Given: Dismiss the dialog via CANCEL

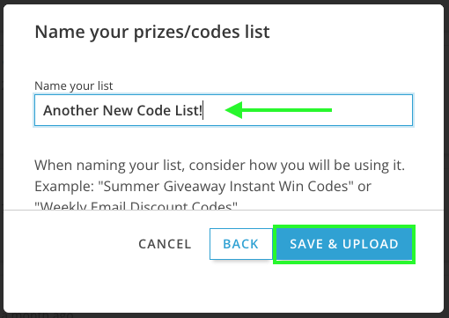Looking at the screenshot, I should tap(165, 244).
